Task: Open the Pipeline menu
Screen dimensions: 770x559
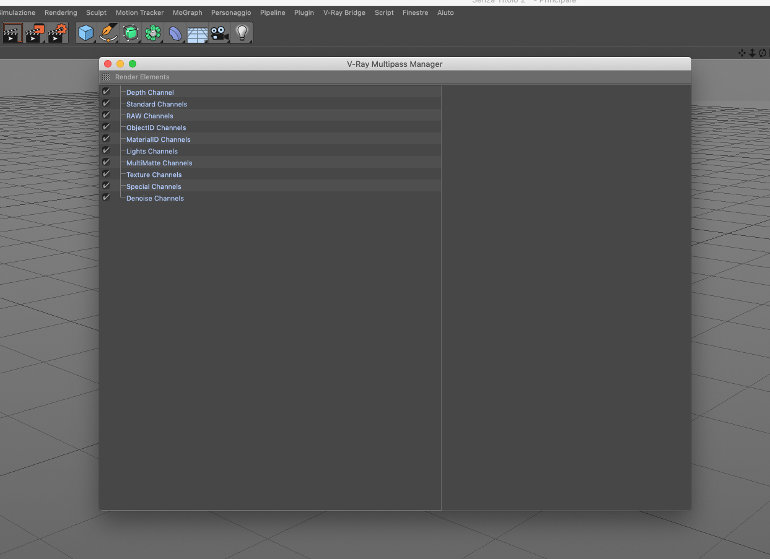Action: (273, 12)
